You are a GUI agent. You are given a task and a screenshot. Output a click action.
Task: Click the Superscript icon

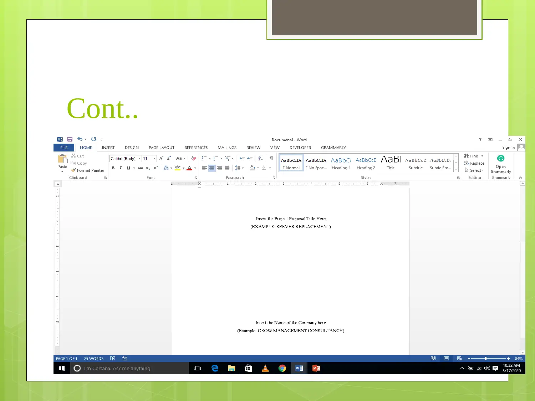tap(156, 168)
